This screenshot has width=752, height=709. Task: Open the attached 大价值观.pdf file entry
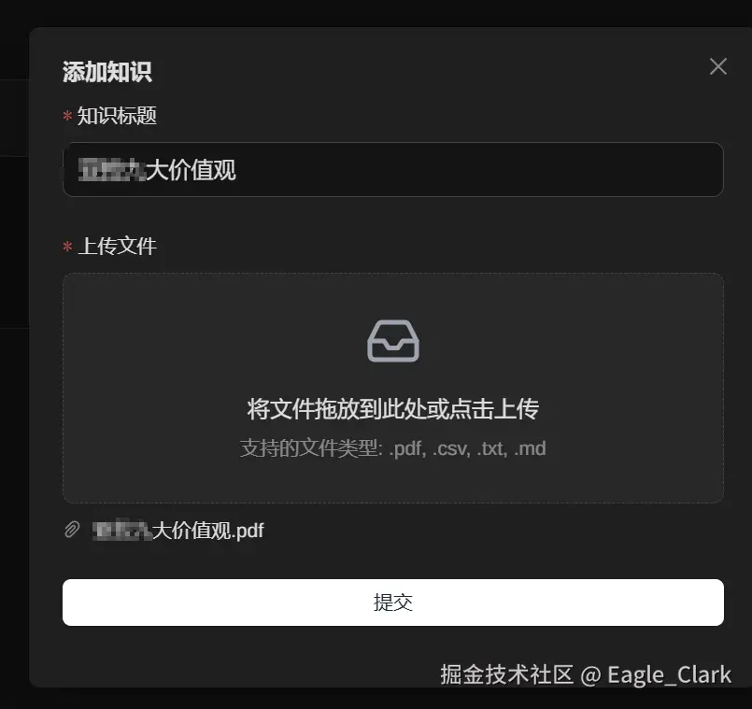coord(177,530)
